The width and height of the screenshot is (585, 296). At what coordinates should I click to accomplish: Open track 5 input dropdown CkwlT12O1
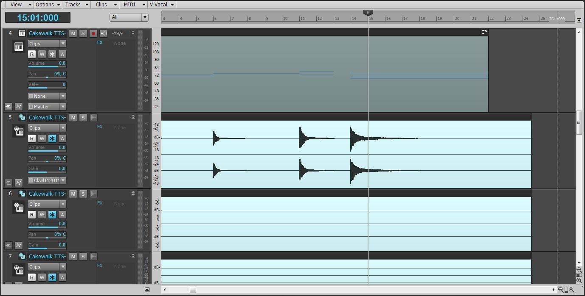pos(47,180)
